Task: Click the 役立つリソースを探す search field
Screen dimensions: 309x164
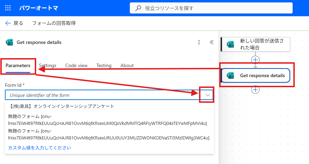Action: point(211,8)
